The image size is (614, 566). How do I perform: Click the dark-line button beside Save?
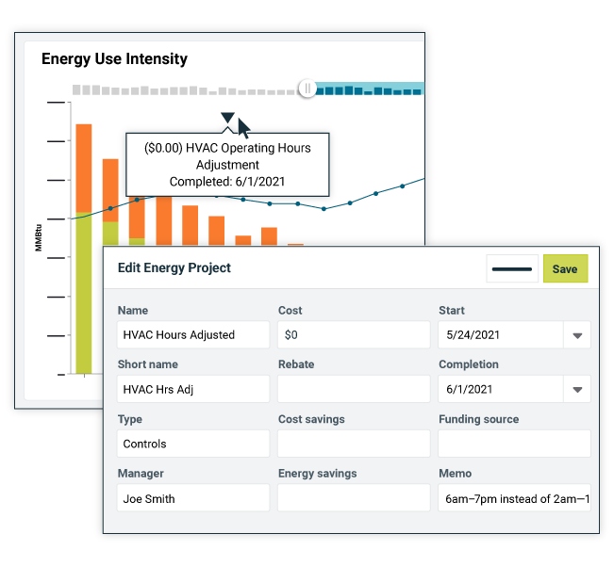coord(512,268)
